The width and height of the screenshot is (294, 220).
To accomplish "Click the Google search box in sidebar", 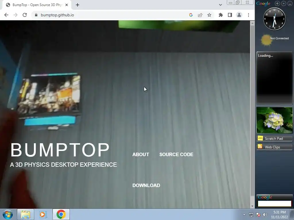I will (274, 204).
